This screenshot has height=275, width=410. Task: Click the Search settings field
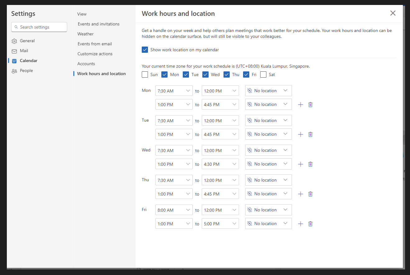pyautogui.click(x=39, y=27)
